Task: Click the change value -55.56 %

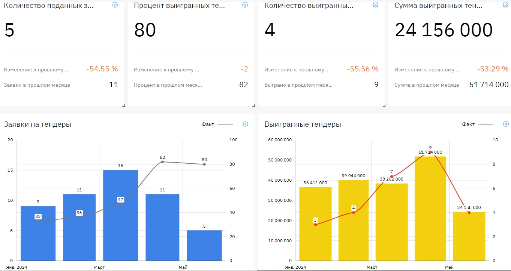Action: coord(363,69)
